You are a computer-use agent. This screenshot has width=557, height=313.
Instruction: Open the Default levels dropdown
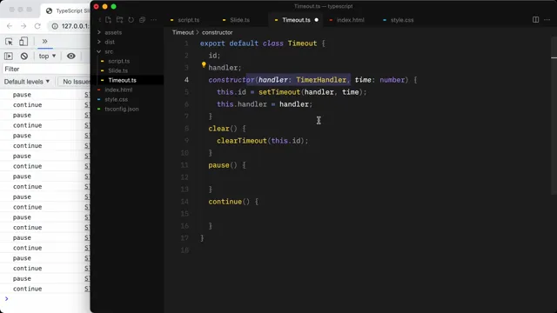coord(27,82)
